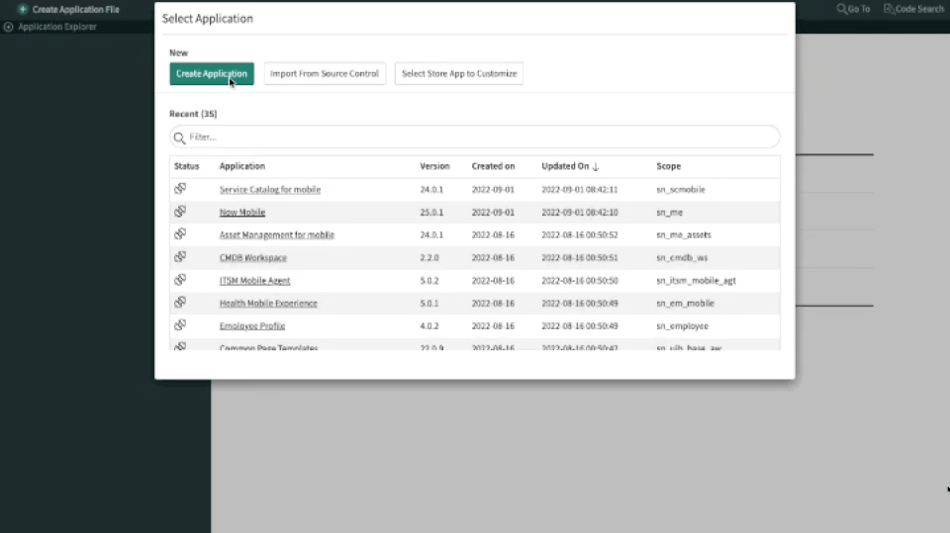The width and height of the screenshot is (950, 533).
Task: Click the Code Search icon
Action: (x=889, y=9)
